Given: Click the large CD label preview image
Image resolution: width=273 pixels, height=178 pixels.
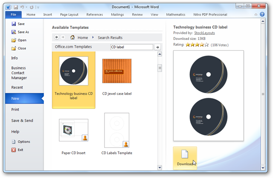Looking at the screenshot, I should [209, 96].
